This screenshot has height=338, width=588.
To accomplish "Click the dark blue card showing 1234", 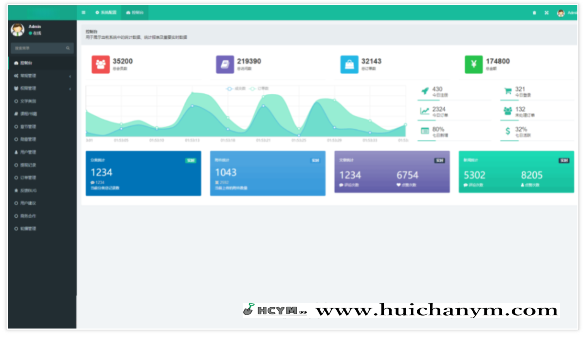I will tap(143, 173).
